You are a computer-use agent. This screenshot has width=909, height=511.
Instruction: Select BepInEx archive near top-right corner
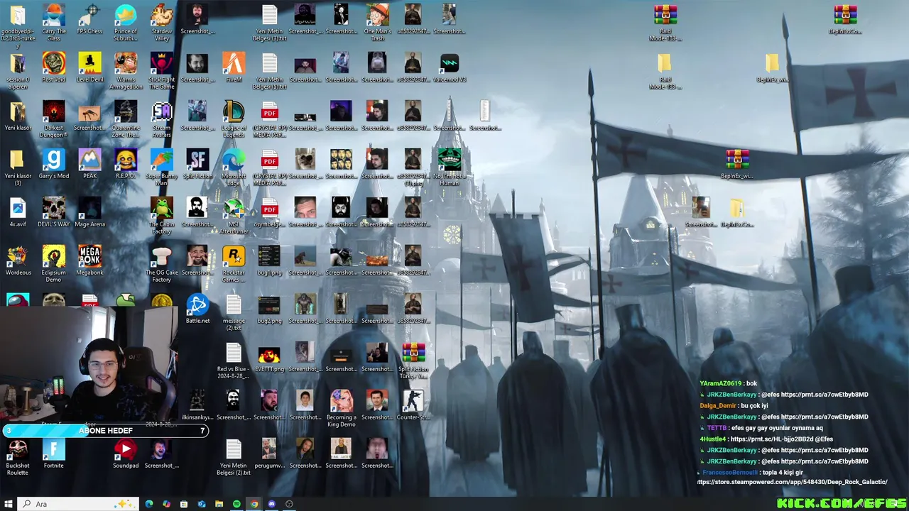[845, 19]
